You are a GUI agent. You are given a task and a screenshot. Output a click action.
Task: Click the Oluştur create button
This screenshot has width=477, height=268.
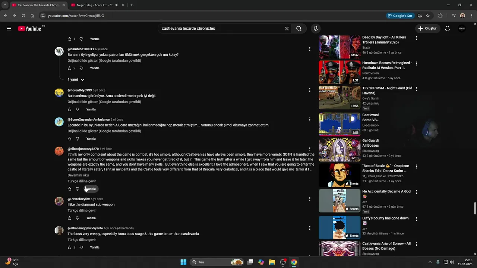(428, 29)
